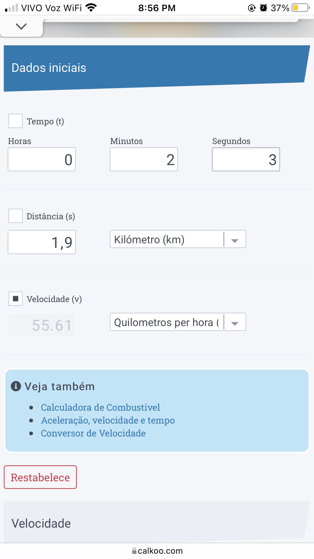Tap the info icon beside Veja também
The image size is (314, 559).
point(16,386)
